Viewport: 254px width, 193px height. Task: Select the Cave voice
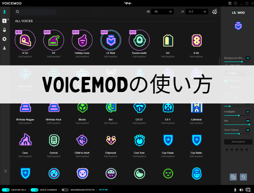tap(25, 140)
